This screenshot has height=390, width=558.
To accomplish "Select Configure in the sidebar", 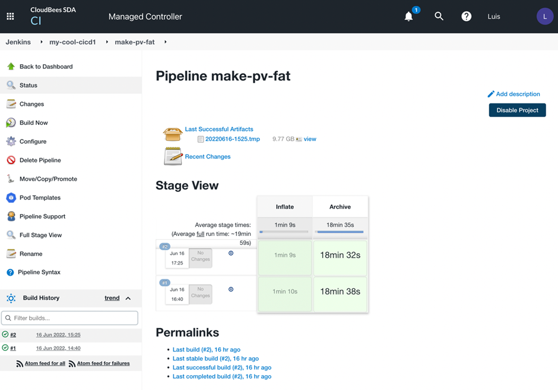I will pyautogui.click(x=33, y=141).
